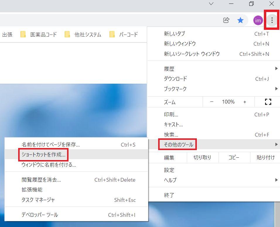Increase zoom with the plus button
280x227 pixels.
tap(245, 102)
